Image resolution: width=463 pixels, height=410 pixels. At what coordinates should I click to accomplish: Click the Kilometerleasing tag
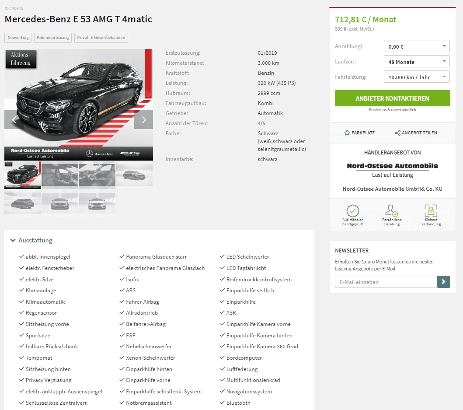pyautogui.click(x=53, y=38)
